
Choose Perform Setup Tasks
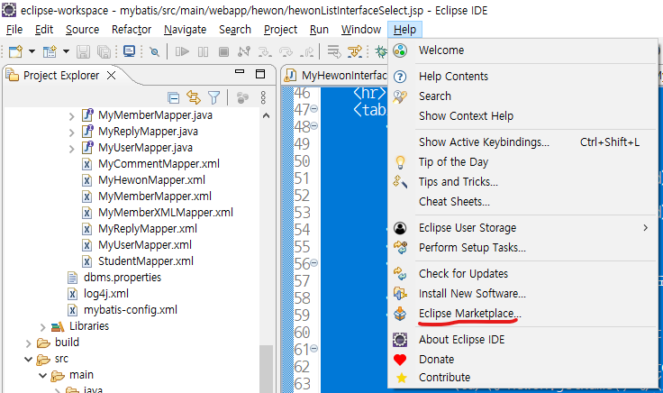click(522, 248)
